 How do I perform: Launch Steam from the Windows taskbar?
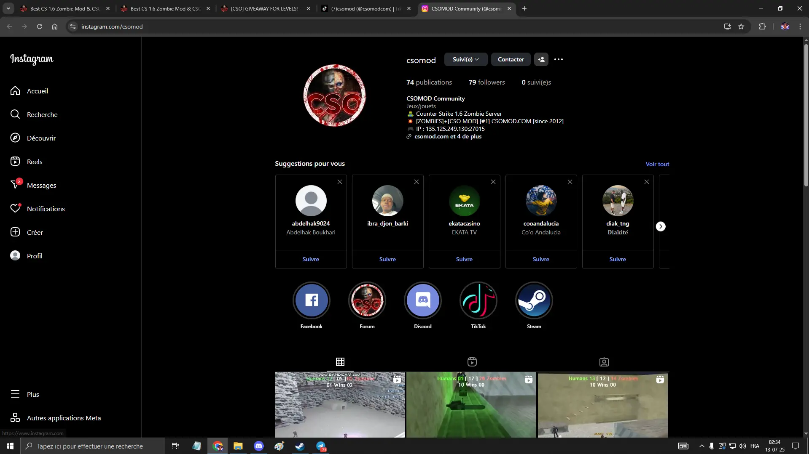[x=300, y=446]
